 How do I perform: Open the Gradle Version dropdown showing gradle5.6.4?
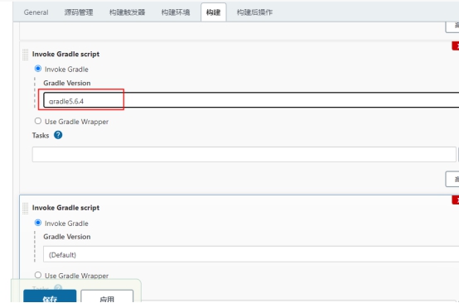[251, 100]
